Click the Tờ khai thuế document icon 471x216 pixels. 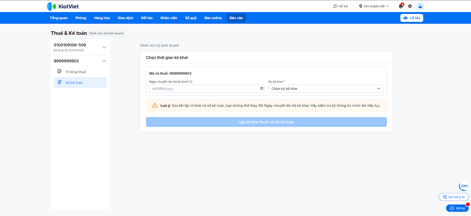click(x=59, y=72)
